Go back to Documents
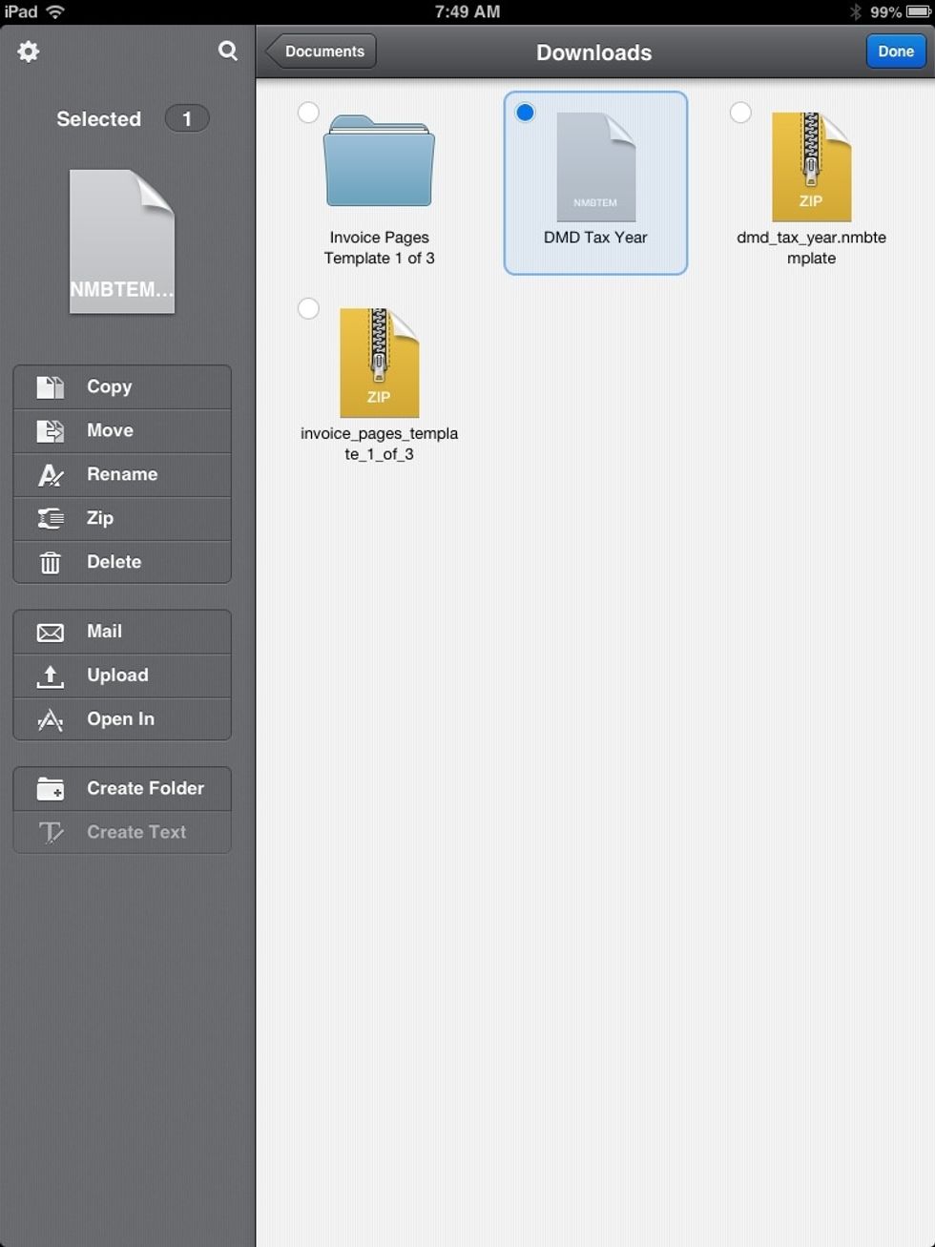The height and width of the screenshot is (1247, 935). point(321,52)
